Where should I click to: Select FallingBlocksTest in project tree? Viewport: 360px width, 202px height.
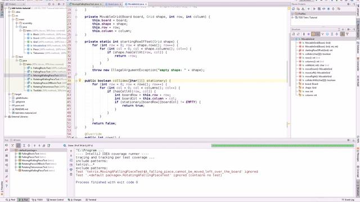[x=42, y=68]
